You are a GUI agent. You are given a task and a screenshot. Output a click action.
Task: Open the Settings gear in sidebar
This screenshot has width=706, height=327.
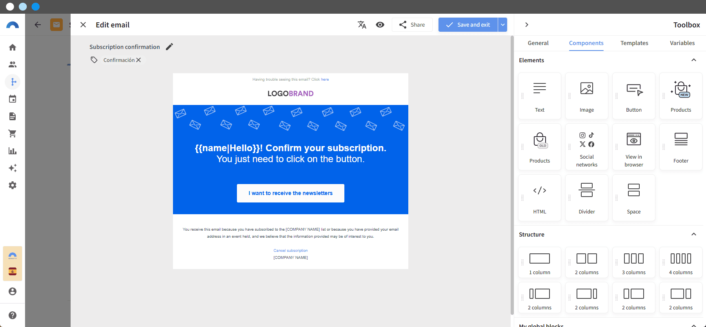(13, 185)
